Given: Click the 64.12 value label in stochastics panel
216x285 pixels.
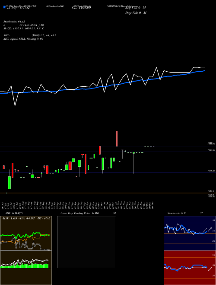Looking at the screenshot, I should 210,229.
